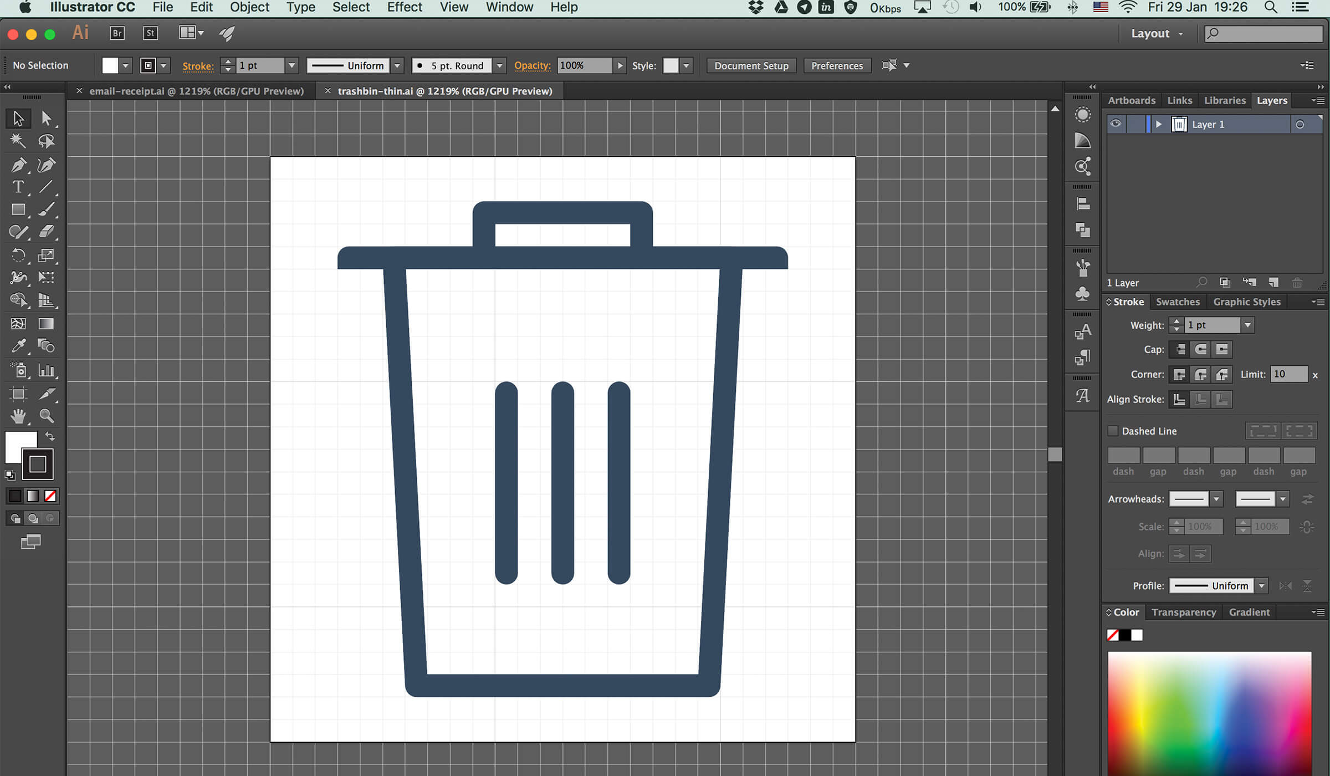The width and height of the screenshot is (1330, 776).
Task: Click the Preferences button
Action: [837, 65]
